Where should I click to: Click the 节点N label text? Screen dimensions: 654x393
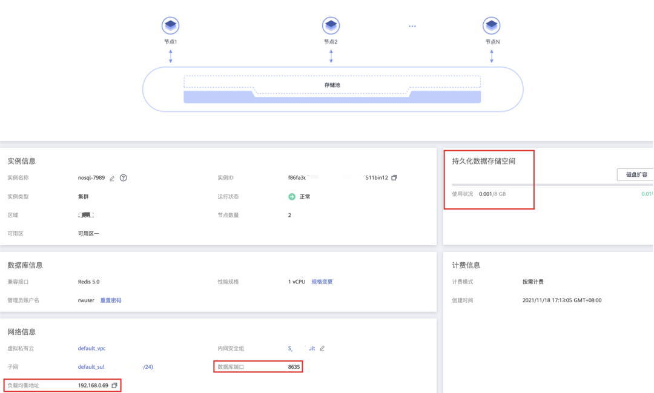pos(492,42)
